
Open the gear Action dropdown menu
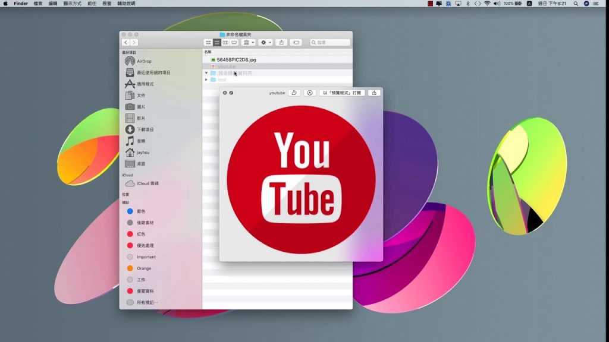[265, 43]
